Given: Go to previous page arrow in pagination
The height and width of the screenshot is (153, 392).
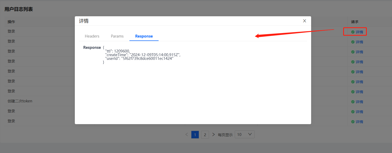Looking at the screenshot, I should tap(187, 135).
